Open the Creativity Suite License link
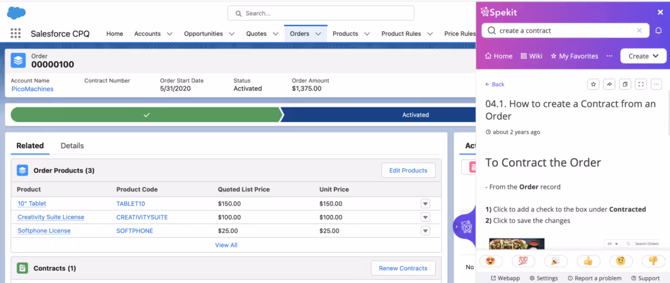 pyautogui.click(x=51, y=217)
